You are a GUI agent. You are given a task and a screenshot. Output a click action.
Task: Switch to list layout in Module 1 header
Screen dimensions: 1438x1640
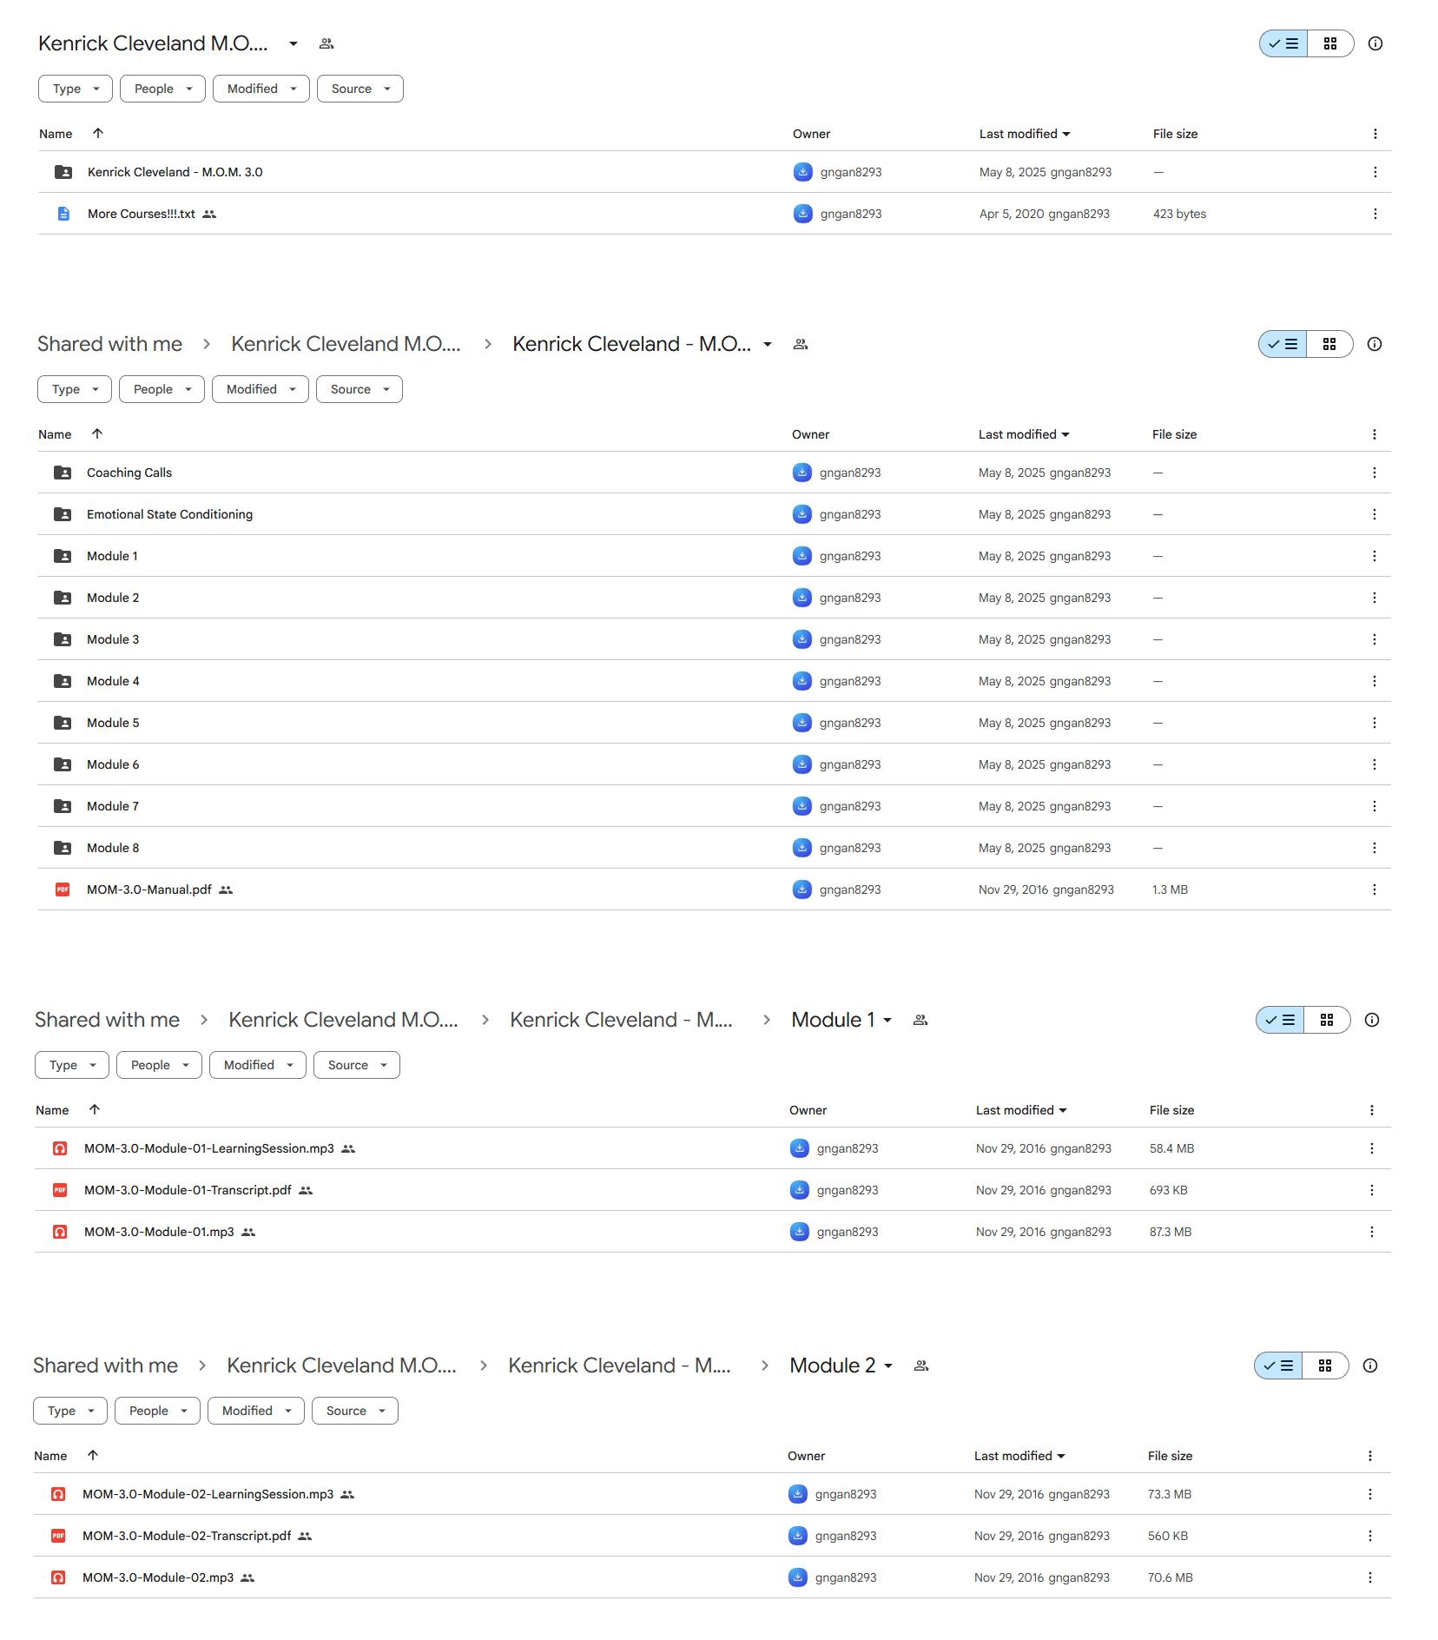click(1280, 1020)
